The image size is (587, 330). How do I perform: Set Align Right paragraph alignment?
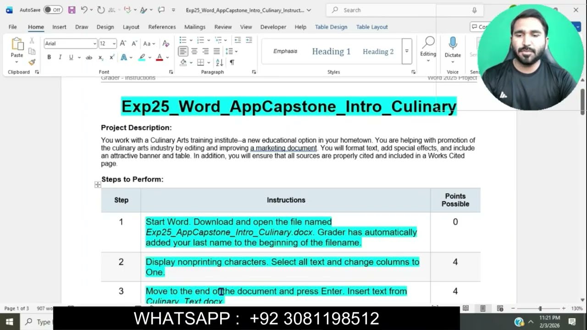point(205,51)
